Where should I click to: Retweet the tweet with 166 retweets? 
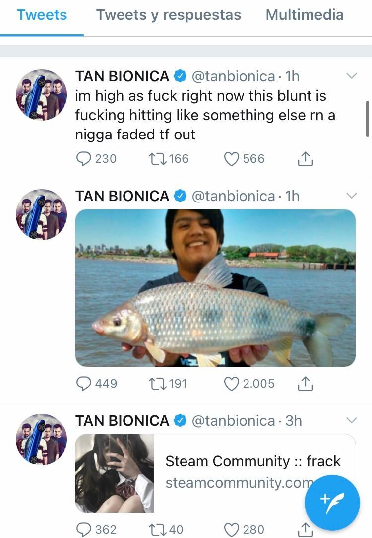[x=157, y=159]
